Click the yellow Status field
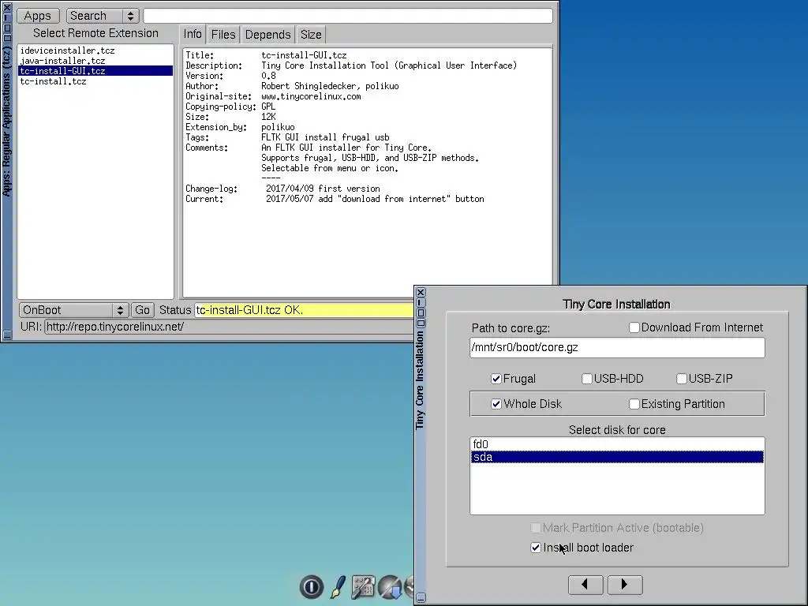The height and width of the screenshot is (606, 808). 304,310
